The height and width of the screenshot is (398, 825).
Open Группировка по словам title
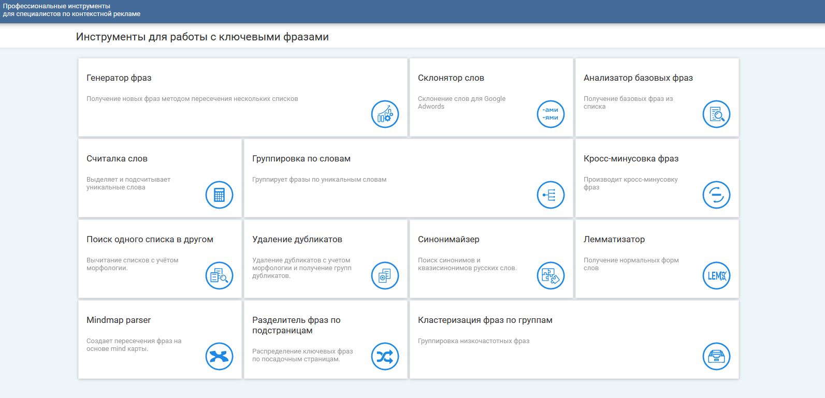tap(301, 159)
